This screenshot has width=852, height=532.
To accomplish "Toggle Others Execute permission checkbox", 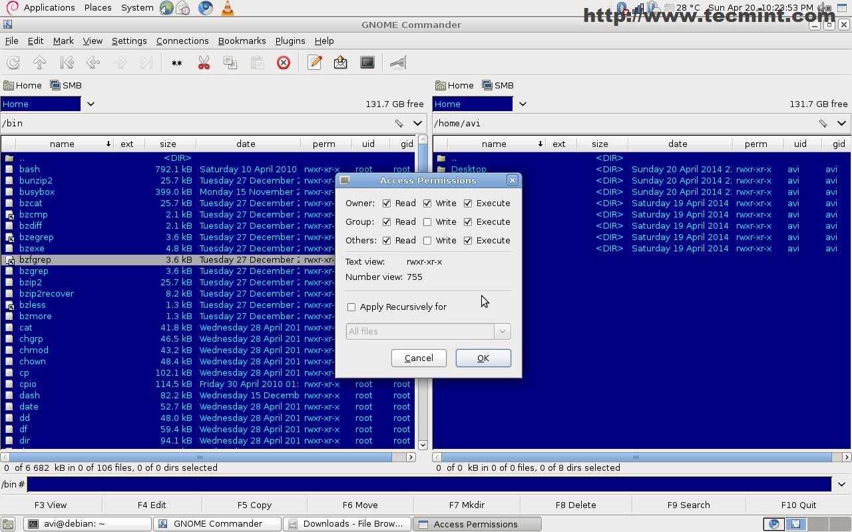I will click(x=468, y=241).
